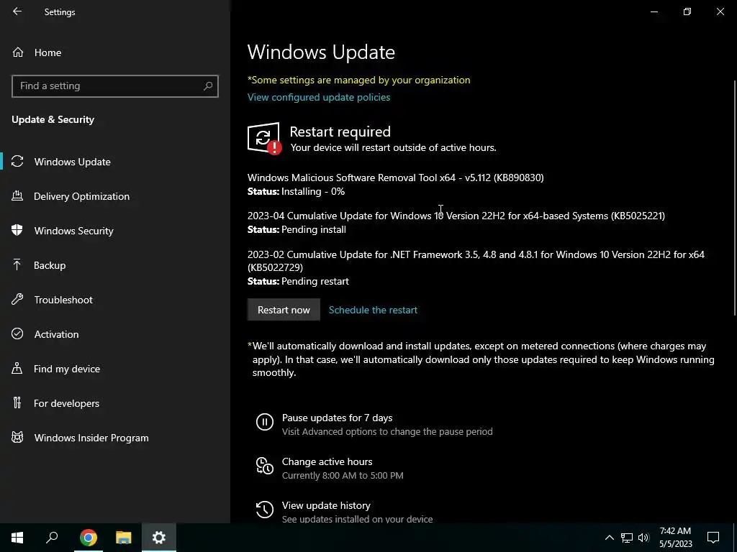Click the Restart now button
The width and height of the screenshot is (737, 552).
pyautogui.click(x=284, y=310)
